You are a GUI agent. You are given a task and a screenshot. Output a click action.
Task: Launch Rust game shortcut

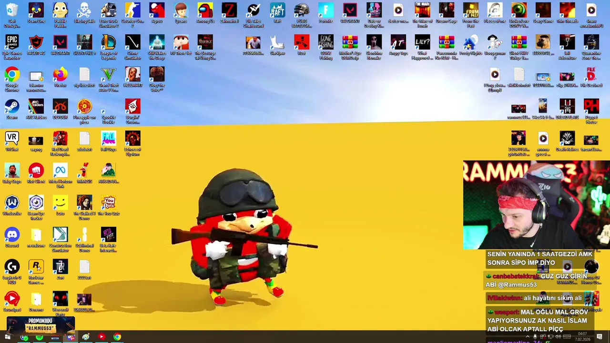point(302,45)
